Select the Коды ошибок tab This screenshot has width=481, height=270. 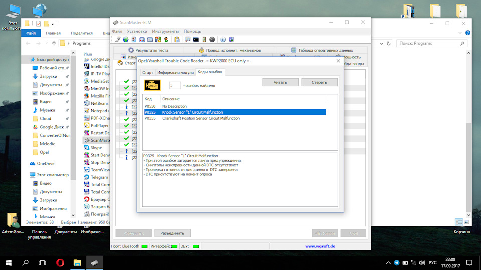(210, 72)
